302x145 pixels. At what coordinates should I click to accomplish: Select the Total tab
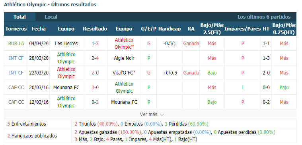19,17
